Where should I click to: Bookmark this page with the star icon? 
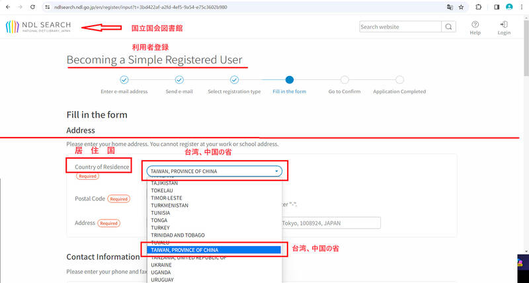pos(461,7)
